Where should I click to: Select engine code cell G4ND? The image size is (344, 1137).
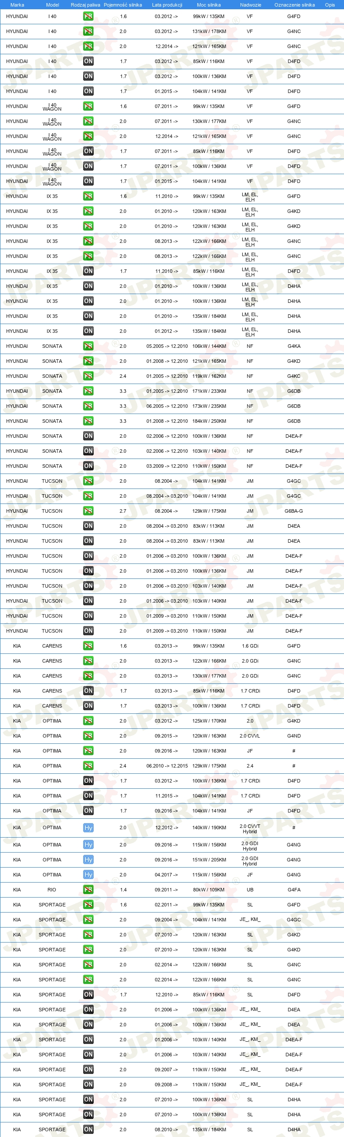click(294, 736)
